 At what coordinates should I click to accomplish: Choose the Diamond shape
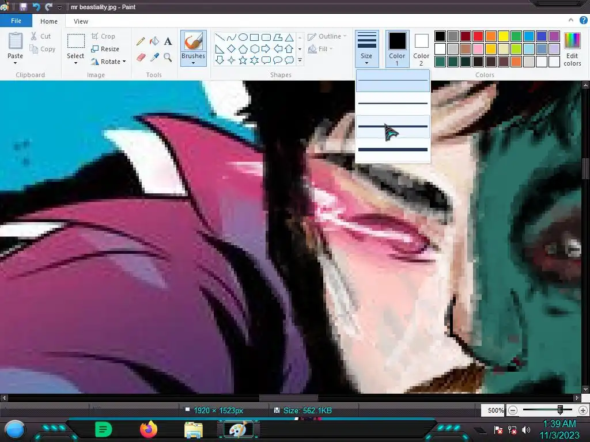[232, 49]
